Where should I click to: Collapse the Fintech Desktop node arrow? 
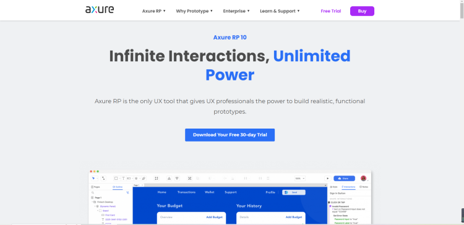(92, 202)
